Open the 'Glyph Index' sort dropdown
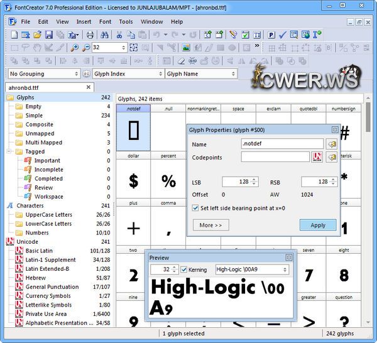377x343 pixels. [x=128, y=73]
